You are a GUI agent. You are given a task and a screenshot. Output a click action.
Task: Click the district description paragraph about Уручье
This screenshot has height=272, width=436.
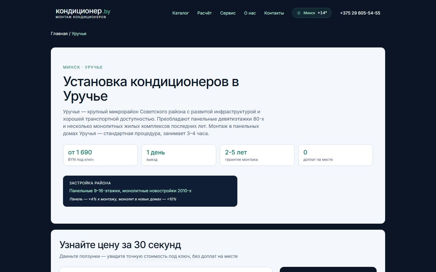point(163,122)
